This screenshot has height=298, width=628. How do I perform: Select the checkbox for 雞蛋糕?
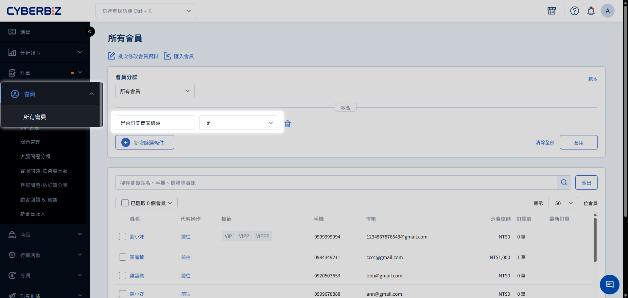tap(123, 275)
